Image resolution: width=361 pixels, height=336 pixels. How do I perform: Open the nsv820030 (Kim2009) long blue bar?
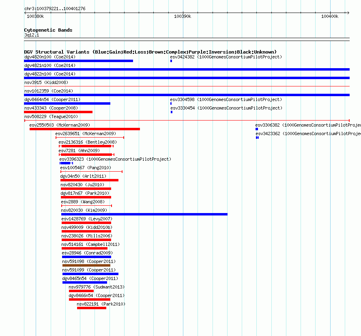pyautogui.click(x=144, y=214)
